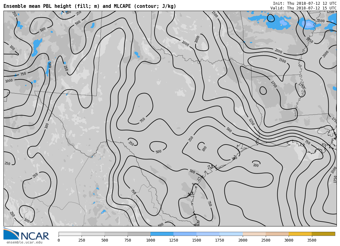Viewport: 340px width, 246px height.
Task: Pick the 1500–1750 light blue colorbar swatch
Action: pyautogui.click(x=208, y=234)
